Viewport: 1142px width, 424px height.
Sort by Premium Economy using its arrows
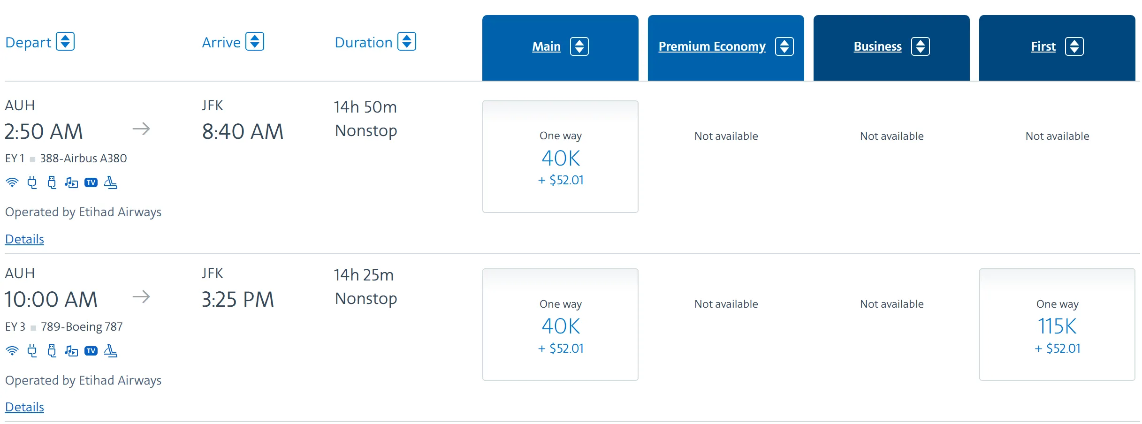tap(784, 46)
